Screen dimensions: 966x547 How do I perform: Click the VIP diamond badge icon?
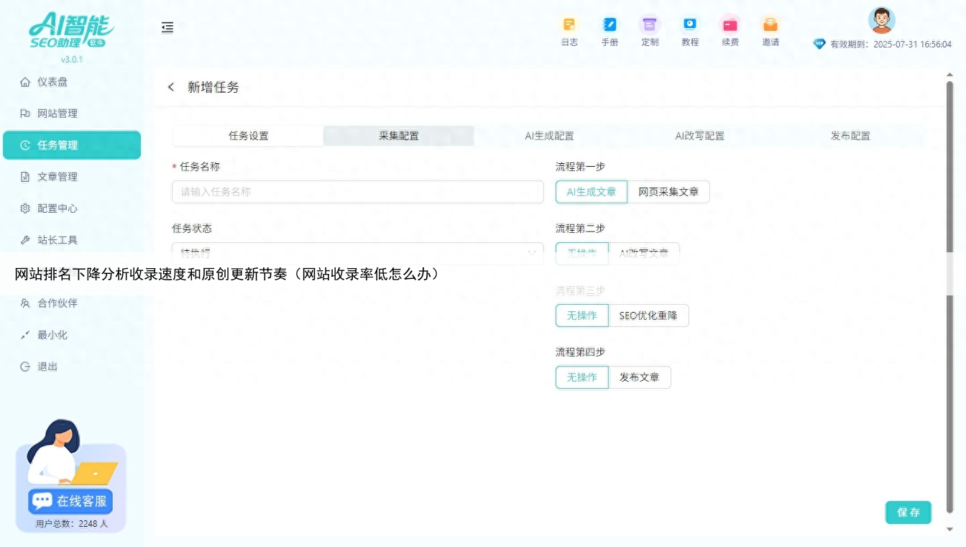coord(819,43)
